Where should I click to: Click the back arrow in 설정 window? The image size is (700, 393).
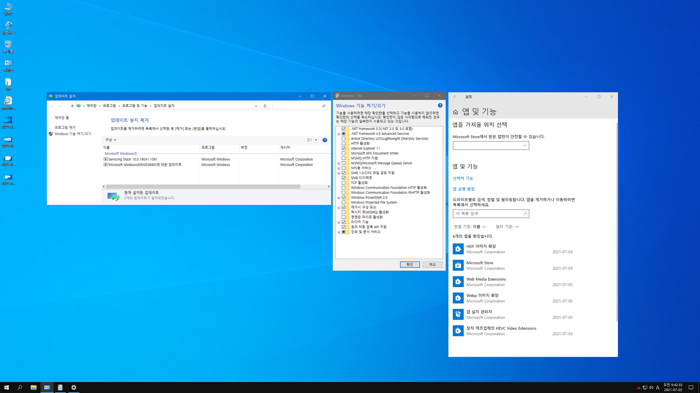pyautogui.click(x=455, y=97)
